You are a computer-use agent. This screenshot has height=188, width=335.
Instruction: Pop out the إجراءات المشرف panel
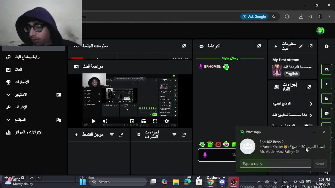184,135
